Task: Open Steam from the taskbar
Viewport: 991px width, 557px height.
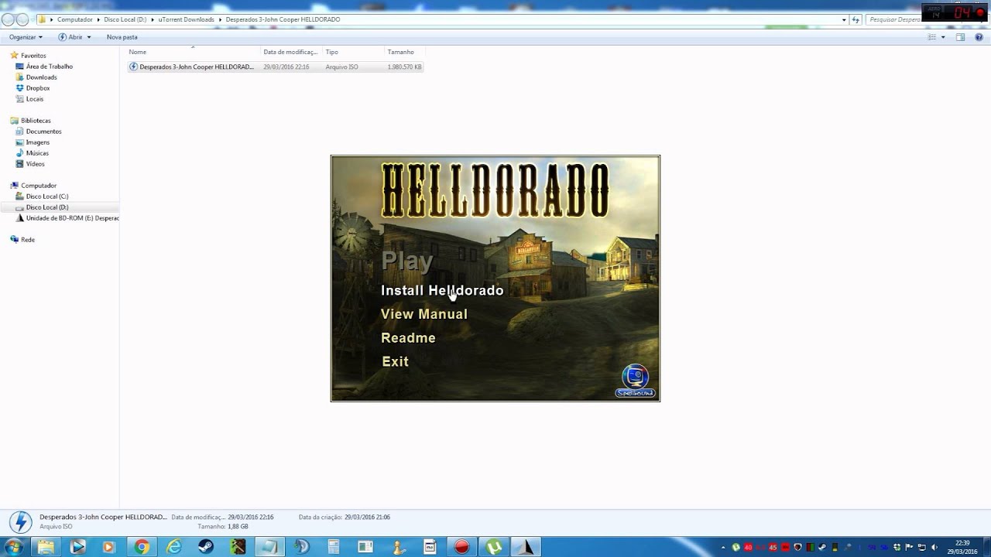Action: pos(206,547)
